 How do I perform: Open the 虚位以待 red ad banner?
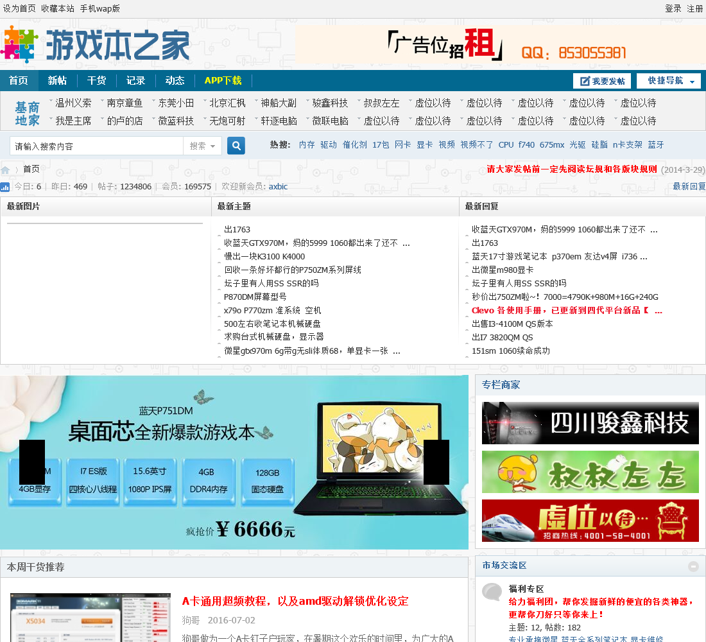point(590,521)
